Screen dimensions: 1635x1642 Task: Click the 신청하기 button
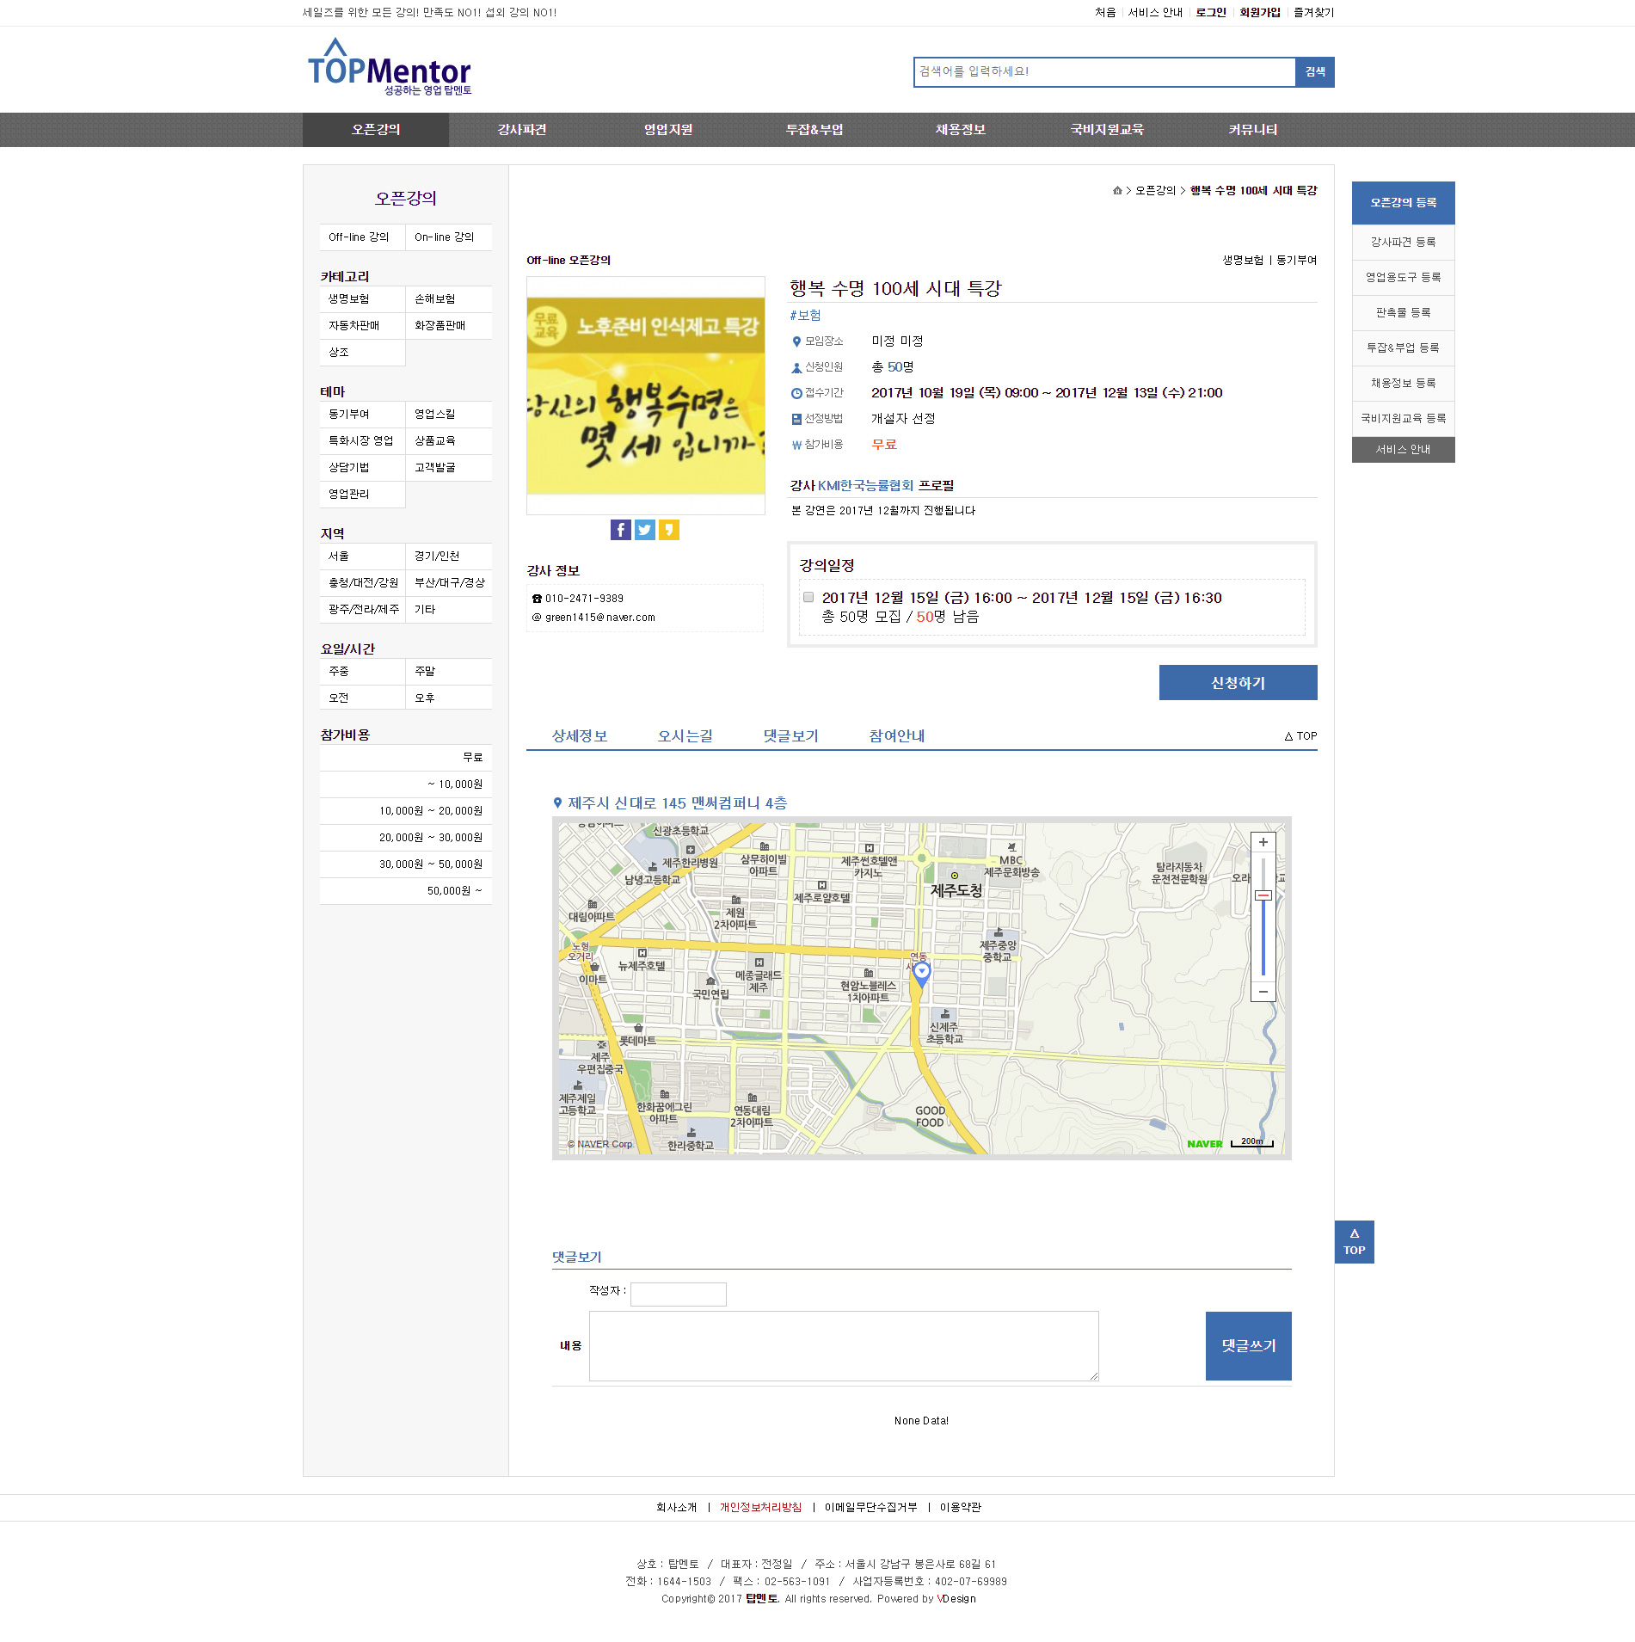click(1238, 683)
